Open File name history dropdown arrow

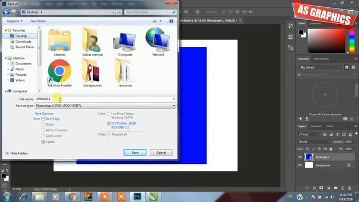[174, 99]
